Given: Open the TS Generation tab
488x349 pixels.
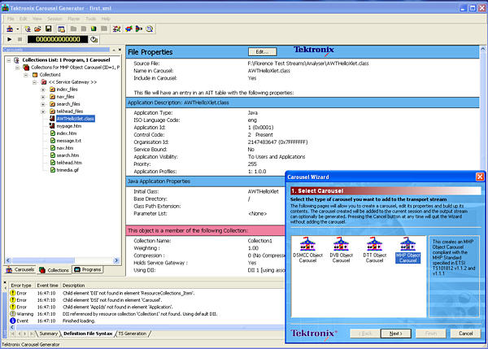Looking at the screenshot, I should tap(133, 334).
